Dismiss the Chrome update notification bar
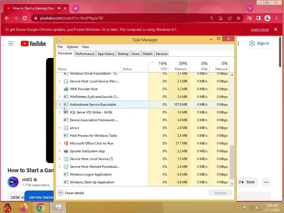Screen dimensions: 284x213 (x=276, y=29)
